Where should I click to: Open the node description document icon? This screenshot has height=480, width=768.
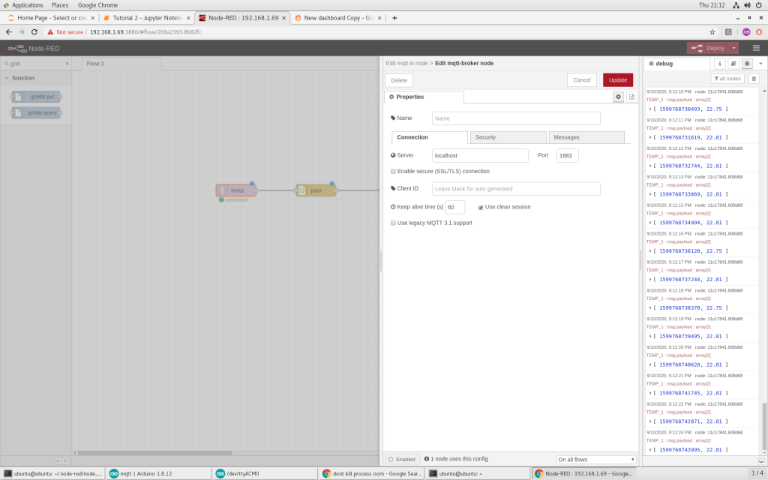click(631, 96)
